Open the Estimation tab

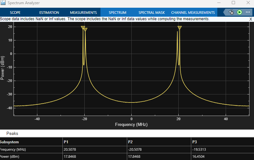[x=49, y=13]
